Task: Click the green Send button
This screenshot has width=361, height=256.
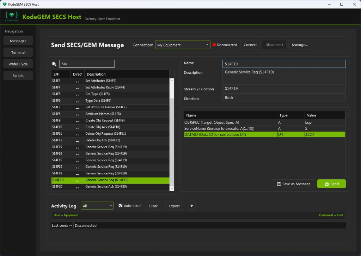Action: pyautogui.click(x=331, y=184)
